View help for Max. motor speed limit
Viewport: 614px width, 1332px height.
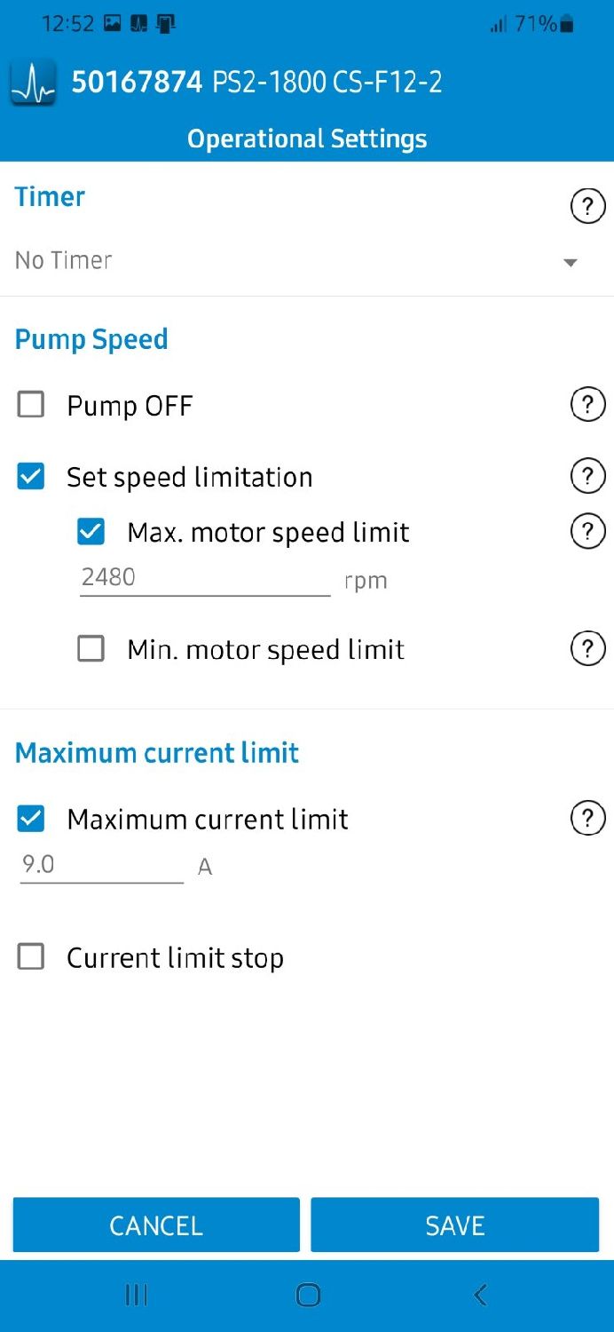pos(586,532)
